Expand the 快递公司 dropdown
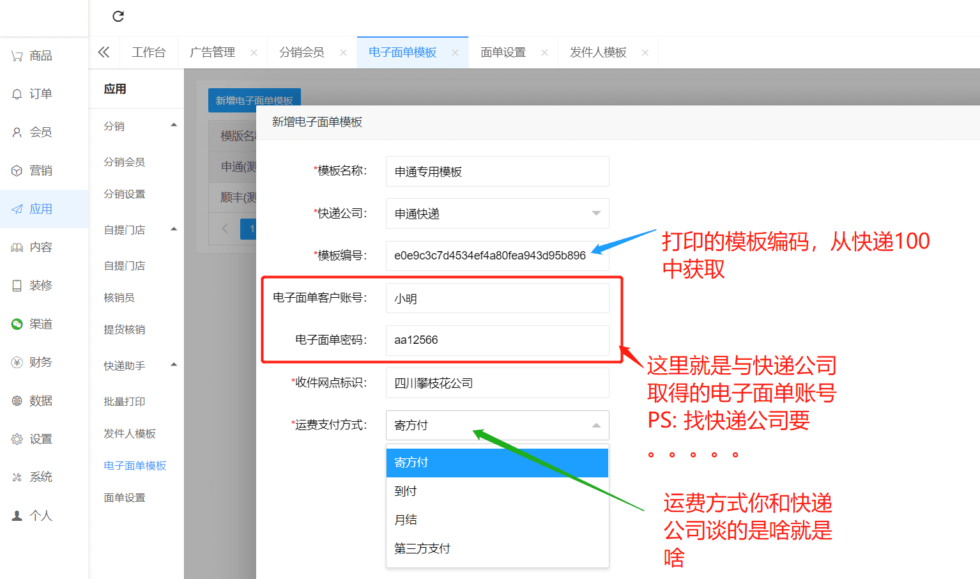 (x=595, y=213)
